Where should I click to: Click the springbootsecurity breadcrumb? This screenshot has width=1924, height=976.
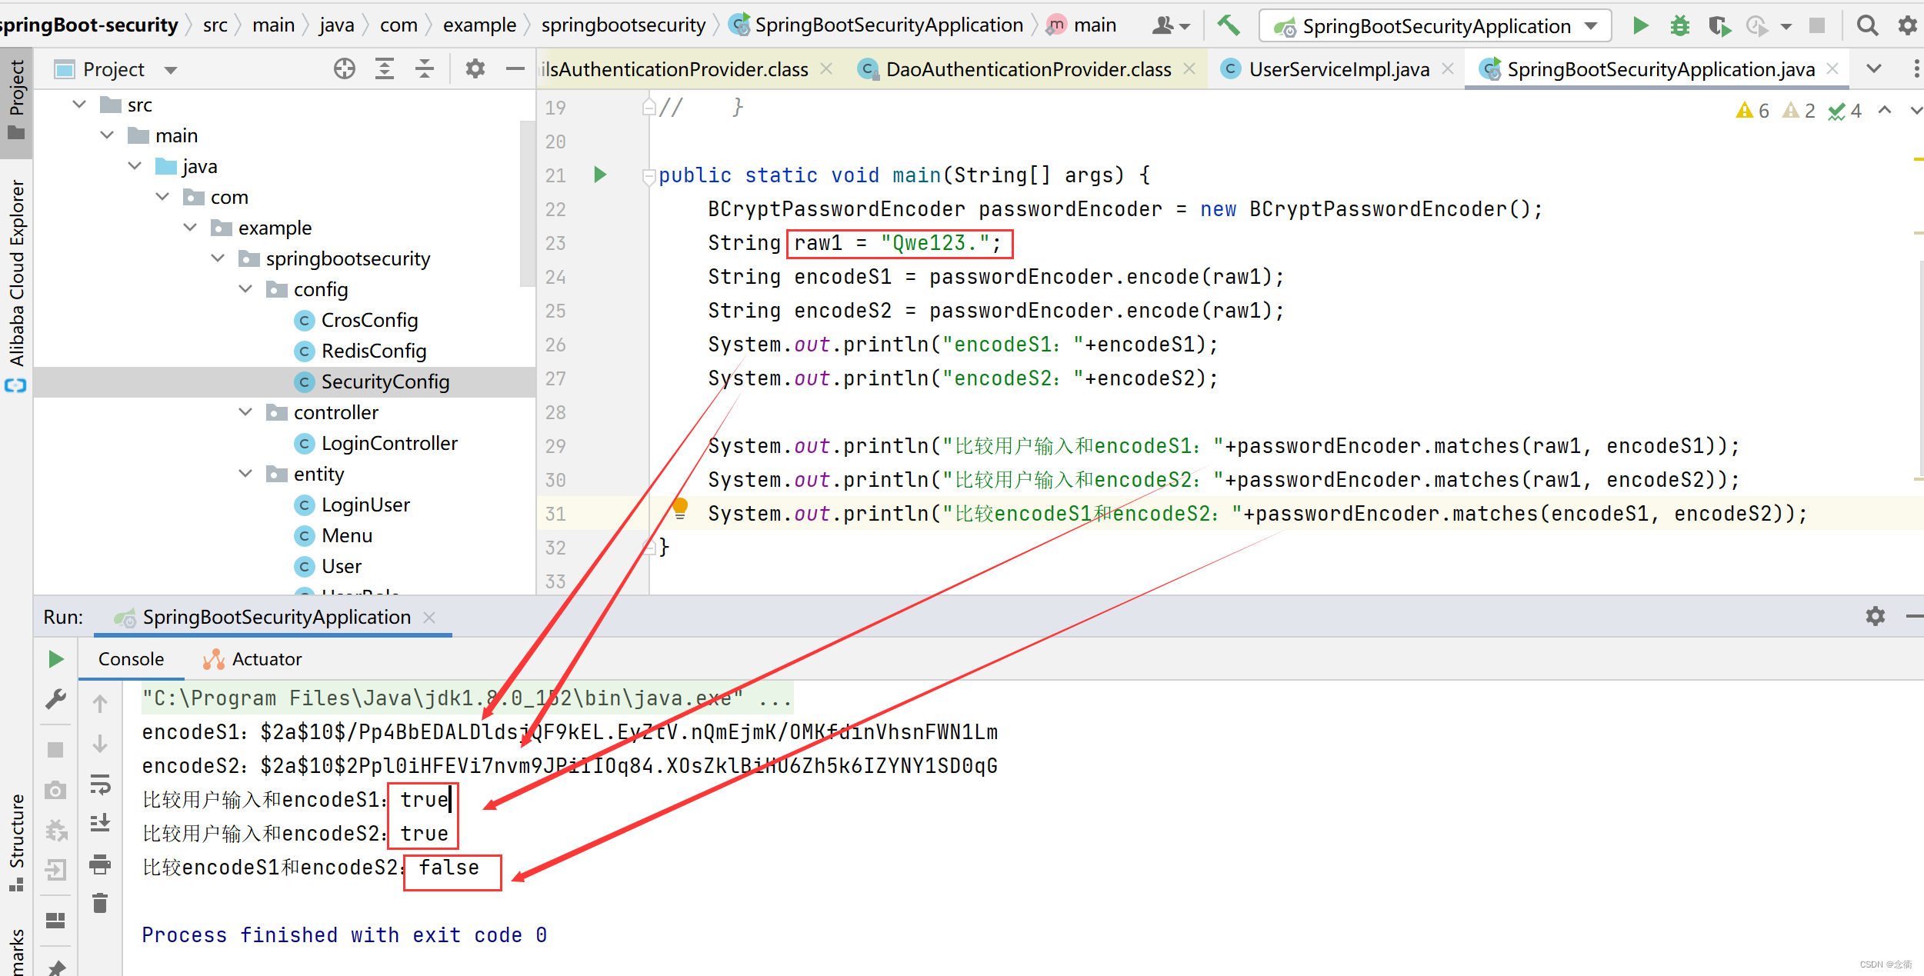point(622,25)
